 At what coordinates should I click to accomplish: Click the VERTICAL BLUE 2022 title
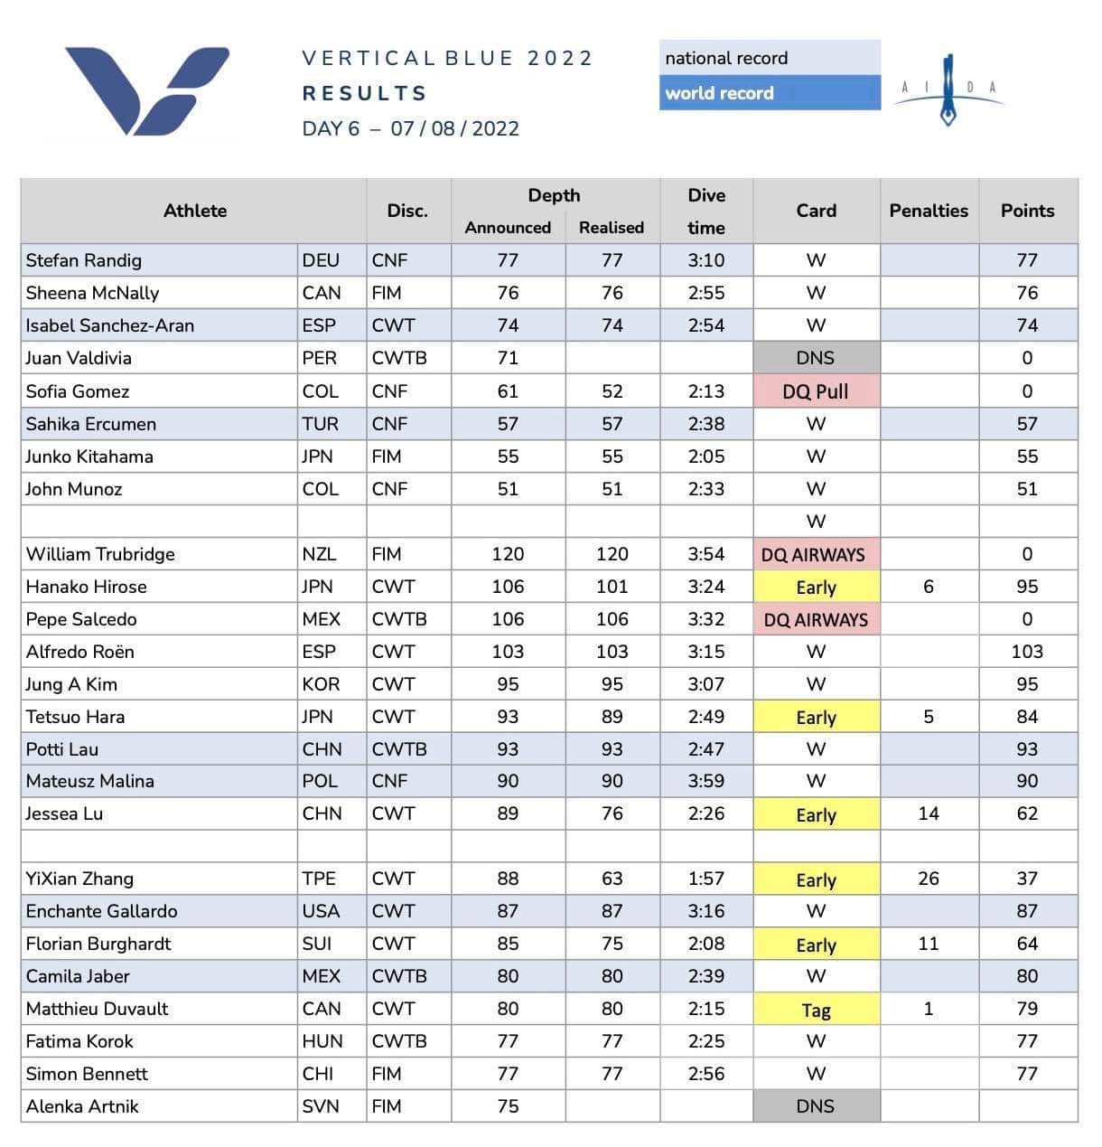coord(447,59)
